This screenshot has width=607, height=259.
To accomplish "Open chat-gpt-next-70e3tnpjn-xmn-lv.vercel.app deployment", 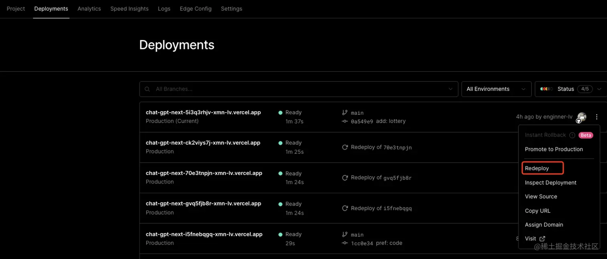I will click(x=204, y=173).
